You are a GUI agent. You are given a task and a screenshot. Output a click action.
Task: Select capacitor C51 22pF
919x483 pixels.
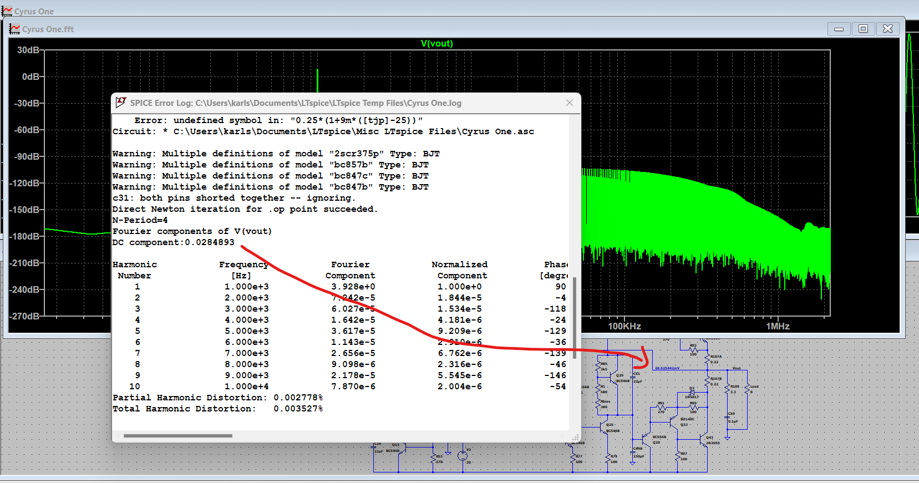coord(633,377)
